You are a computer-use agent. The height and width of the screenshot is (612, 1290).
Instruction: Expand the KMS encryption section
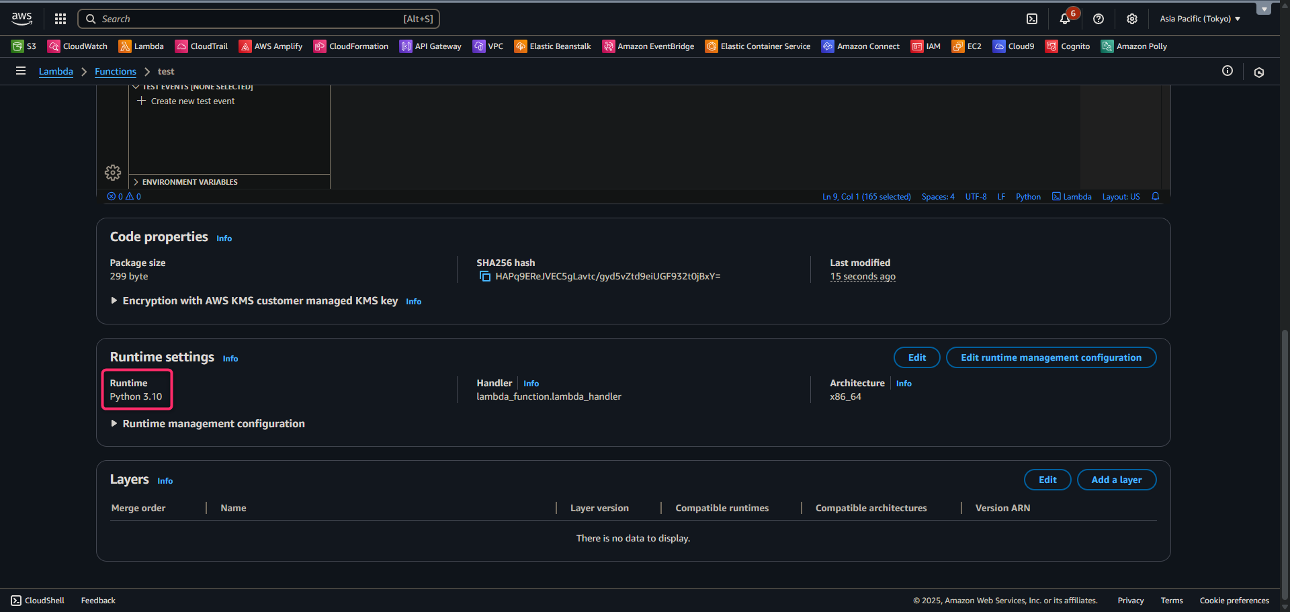point(114,301)
